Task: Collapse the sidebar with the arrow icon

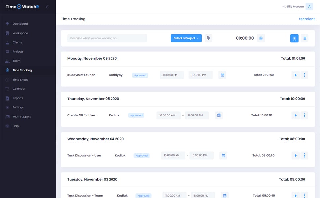Action: 47,7
